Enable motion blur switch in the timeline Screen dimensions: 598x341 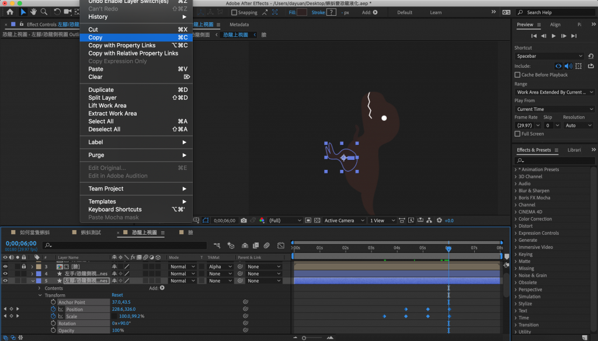pos(266,246)
